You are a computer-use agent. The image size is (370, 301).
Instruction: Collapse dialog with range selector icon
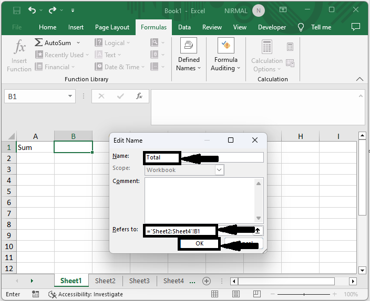(x=258, y=231)
